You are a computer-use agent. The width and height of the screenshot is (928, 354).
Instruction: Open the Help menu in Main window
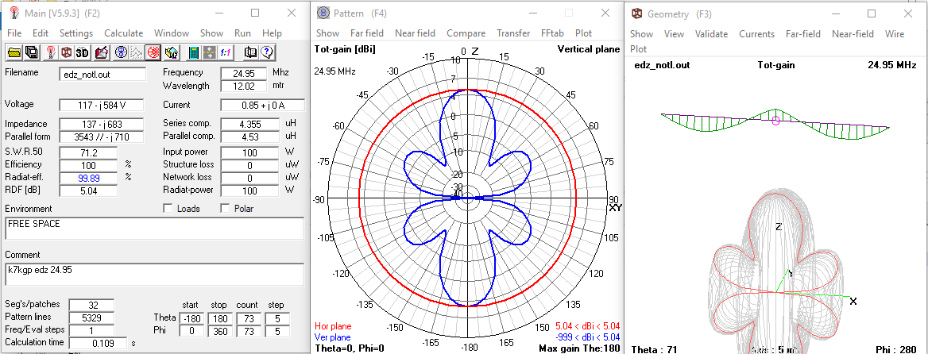pos(273,33)
